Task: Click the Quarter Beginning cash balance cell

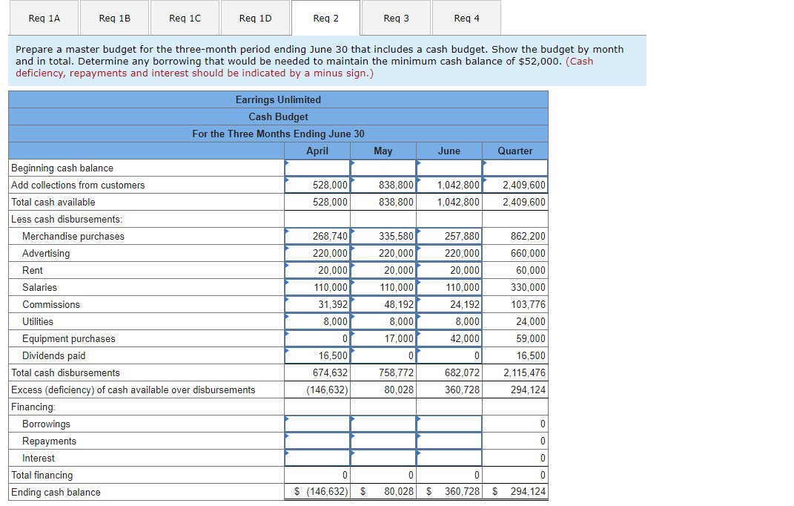Action: 515,168
